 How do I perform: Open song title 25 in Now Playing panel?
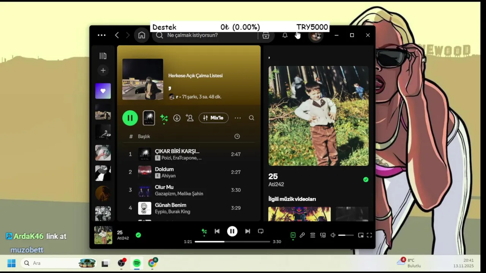273,177
